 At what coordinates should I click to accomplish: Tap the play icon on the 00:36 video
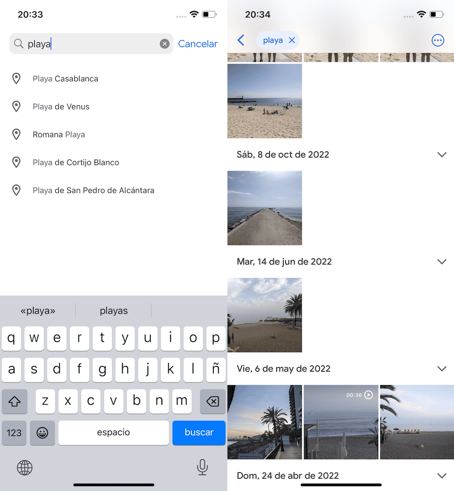pyautogui.click(x=369, y=395)
